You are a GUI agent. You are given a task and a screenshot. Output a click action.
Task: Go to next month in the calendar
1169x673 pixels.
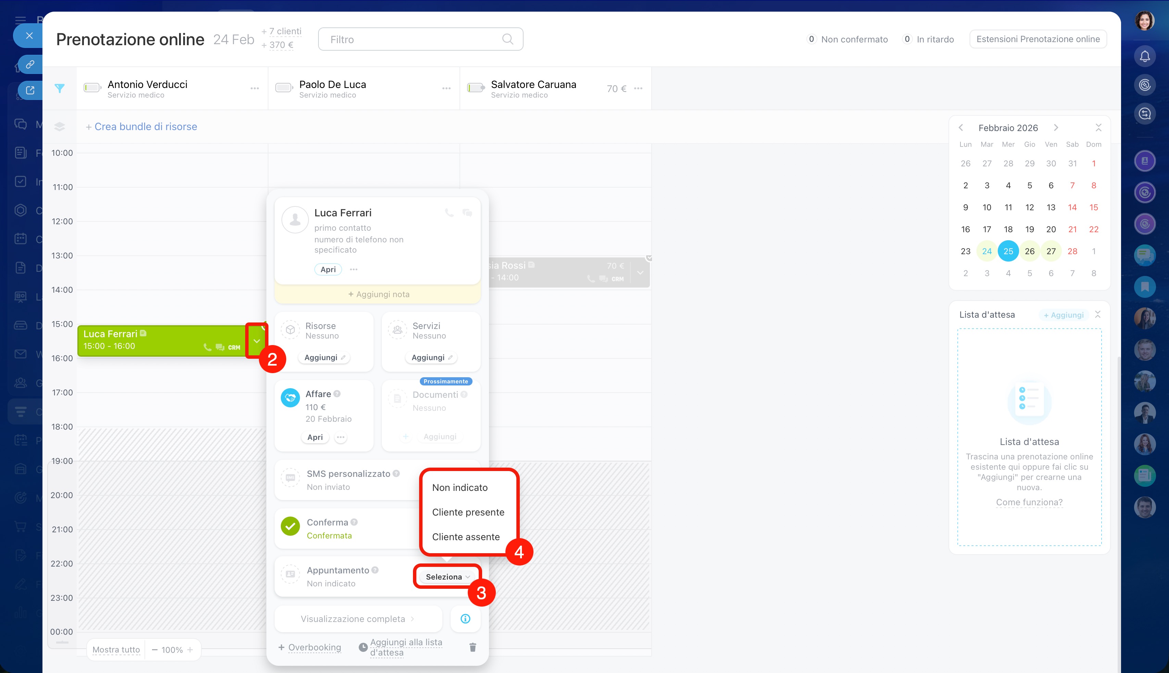pos(1056,128)
